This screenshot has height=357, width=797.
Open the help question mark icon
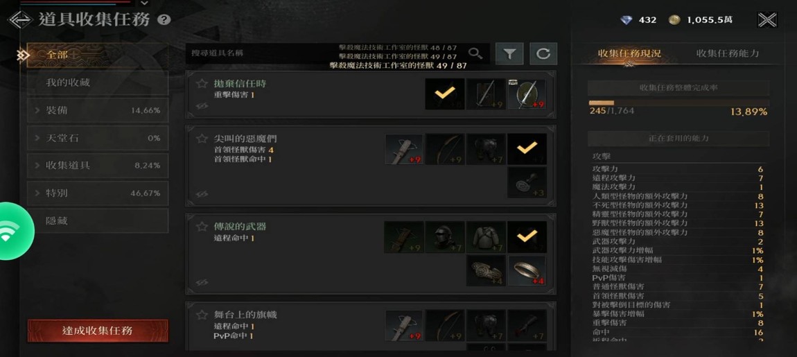[x=164, y=20]
